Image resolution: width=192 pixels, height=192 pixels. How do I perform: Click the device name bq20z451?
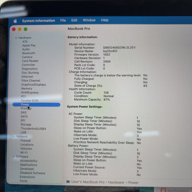point(110,51)
